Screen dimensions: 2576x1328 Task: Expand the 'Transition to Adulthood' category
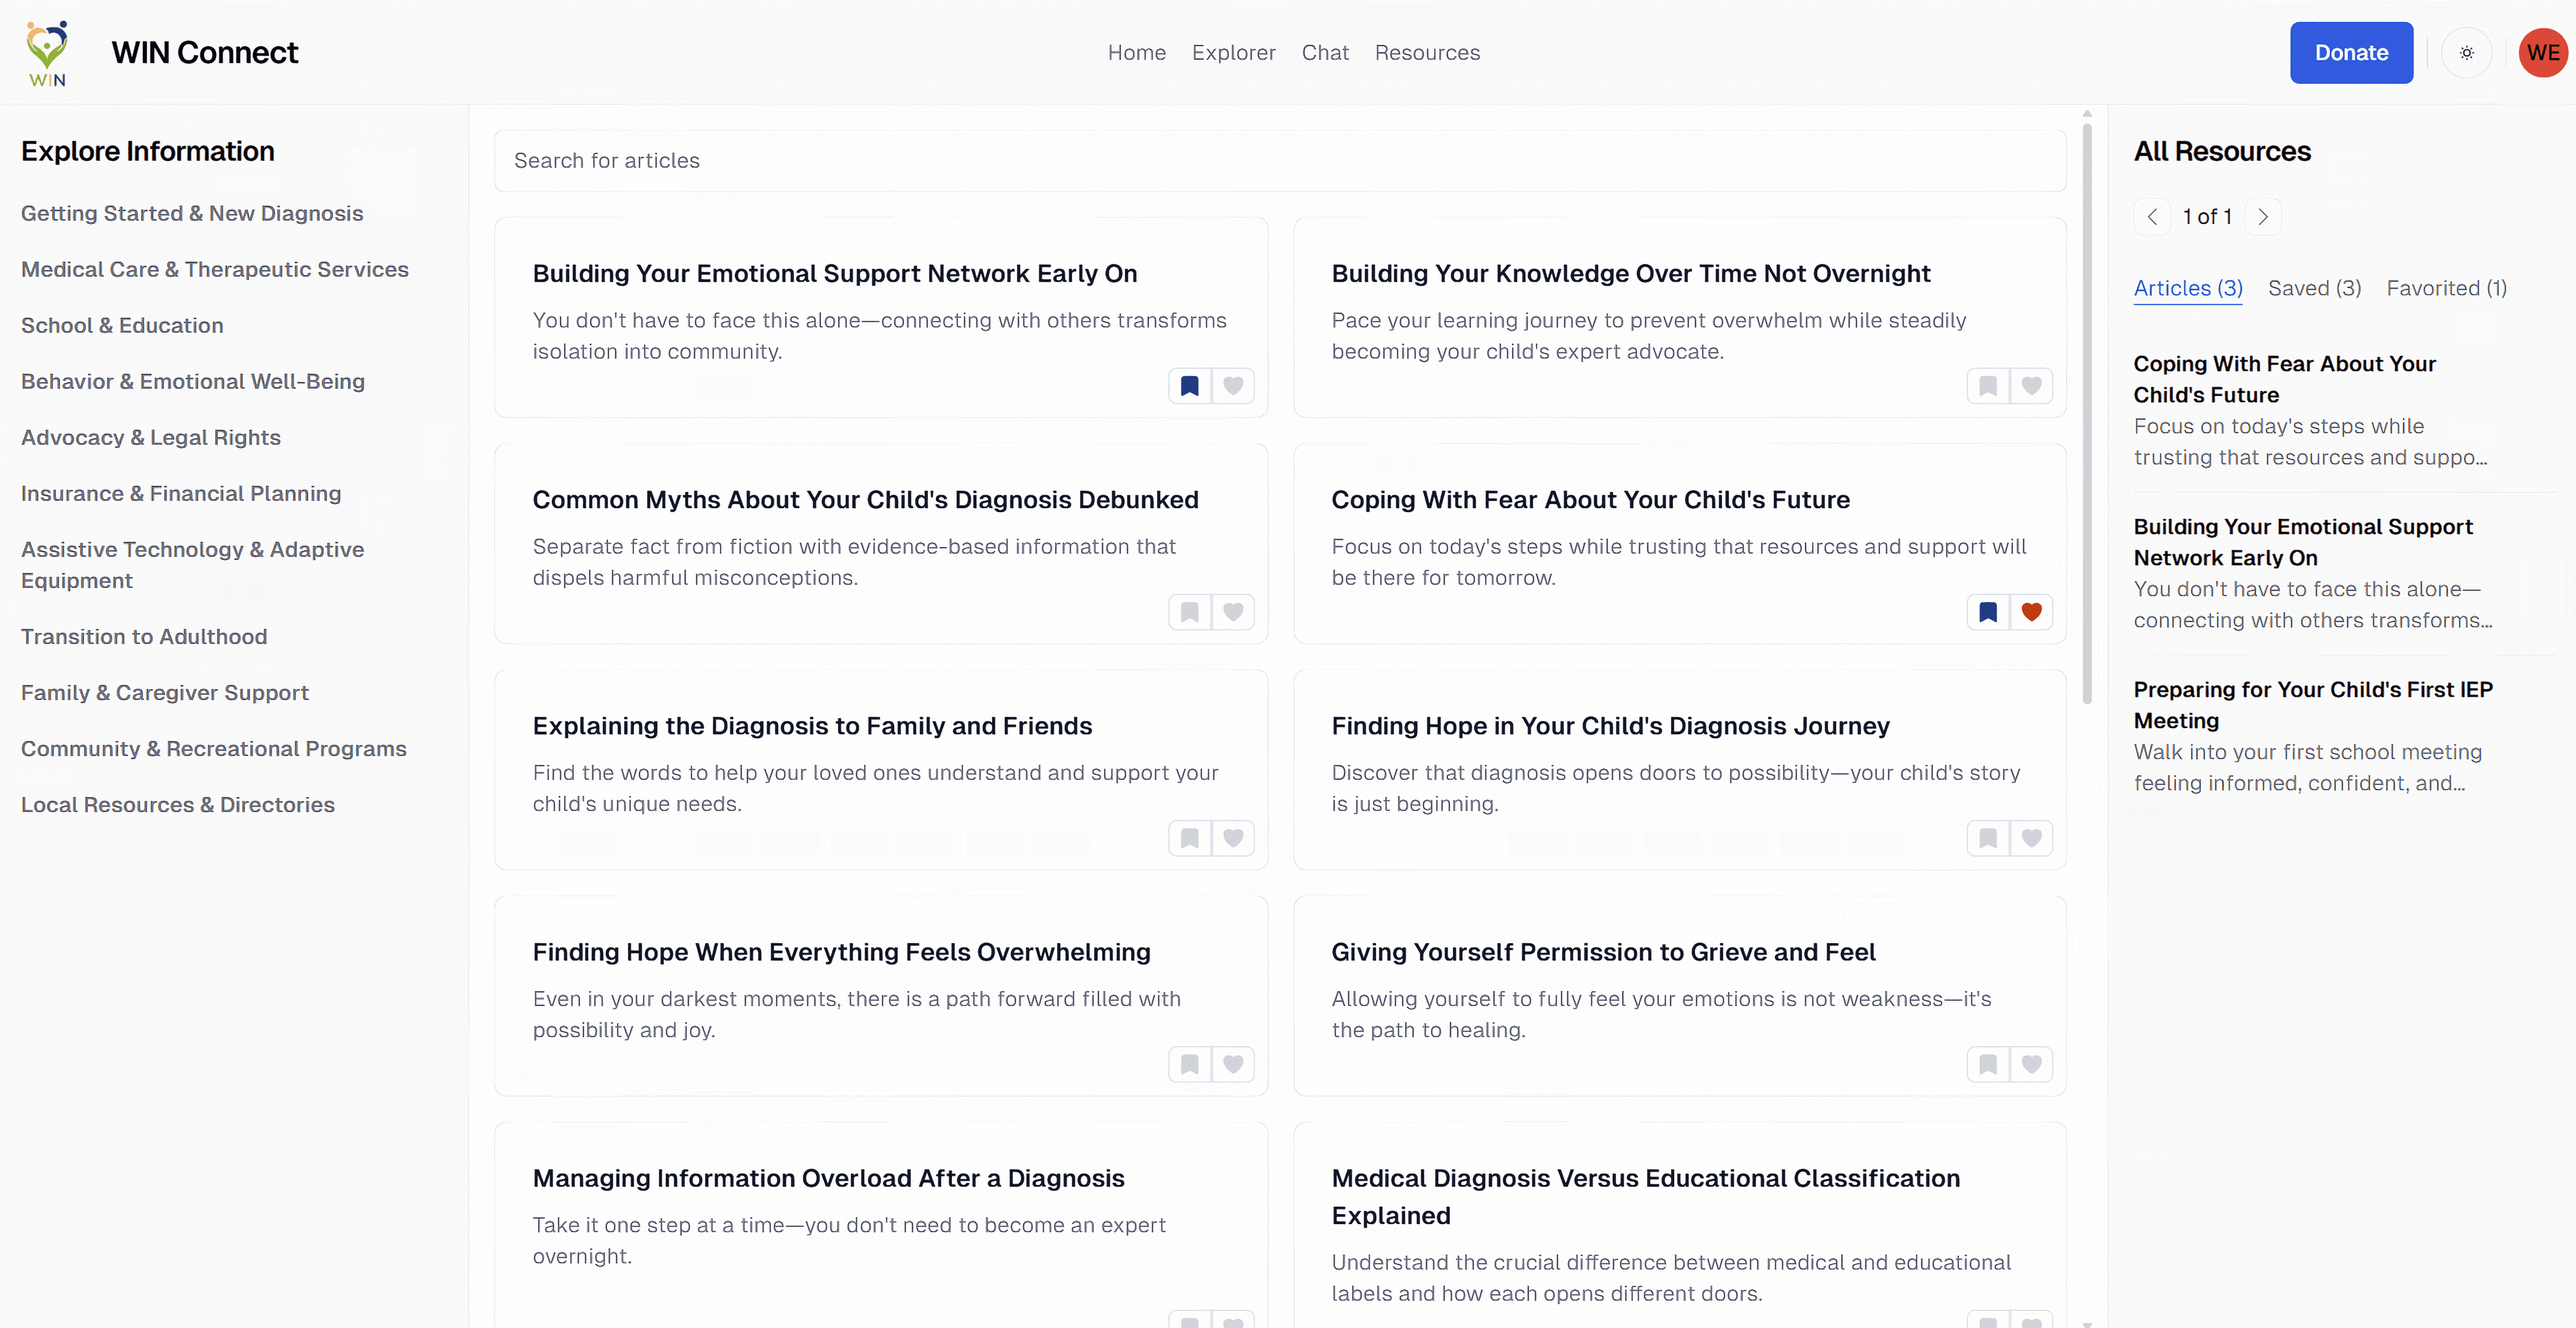click(x=144, y=637)
